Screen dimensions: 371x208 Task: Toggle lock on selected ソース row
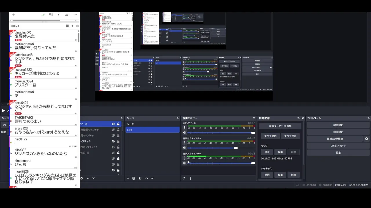click(118, 124)
